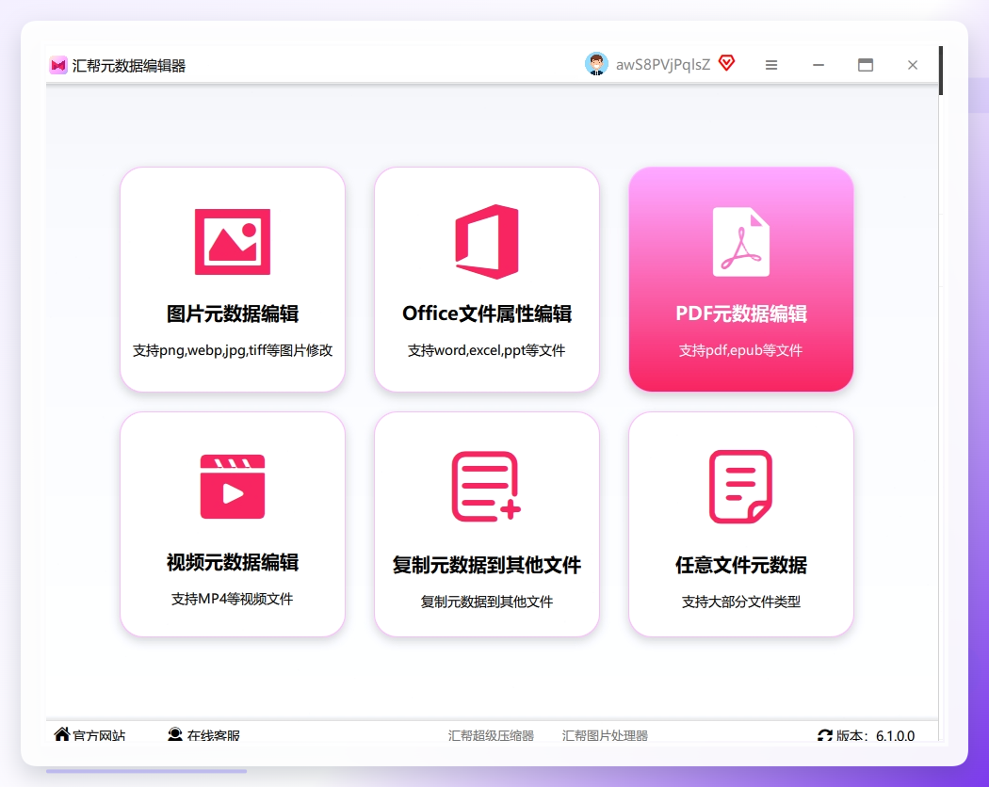
Task: Click the refresh version update icon
Action: coord(825,735)
